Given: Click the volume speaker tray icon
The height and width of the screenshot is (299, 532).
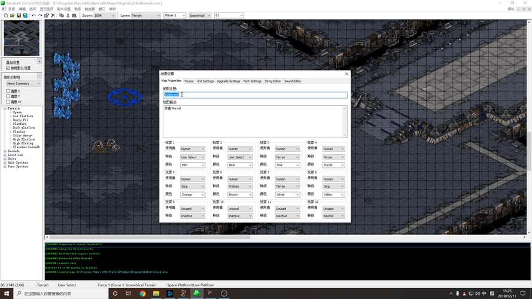Looking at the screenshot, I should (478, 294).
